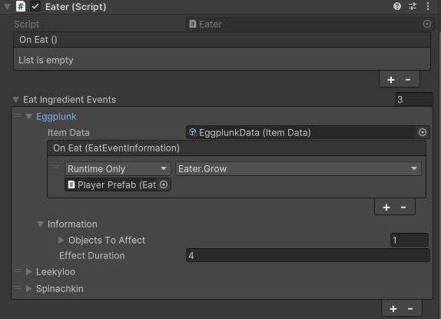Click the Effect Duration value field
The height and width of the screenshot is (319, 441).
click(x=307, y=255)
